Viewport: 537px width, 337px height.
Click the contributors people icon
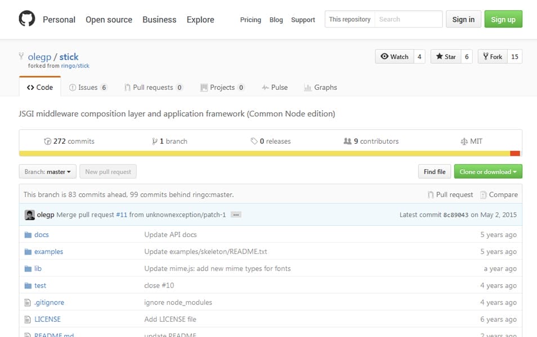[x=347, y=142]
